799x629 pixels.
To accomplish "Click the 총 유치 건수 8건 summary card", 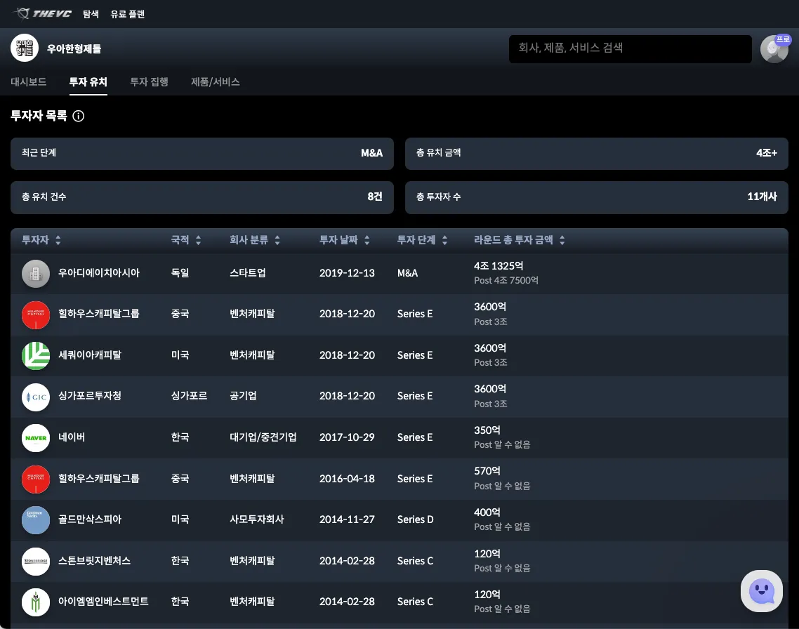I will (202, 197).
